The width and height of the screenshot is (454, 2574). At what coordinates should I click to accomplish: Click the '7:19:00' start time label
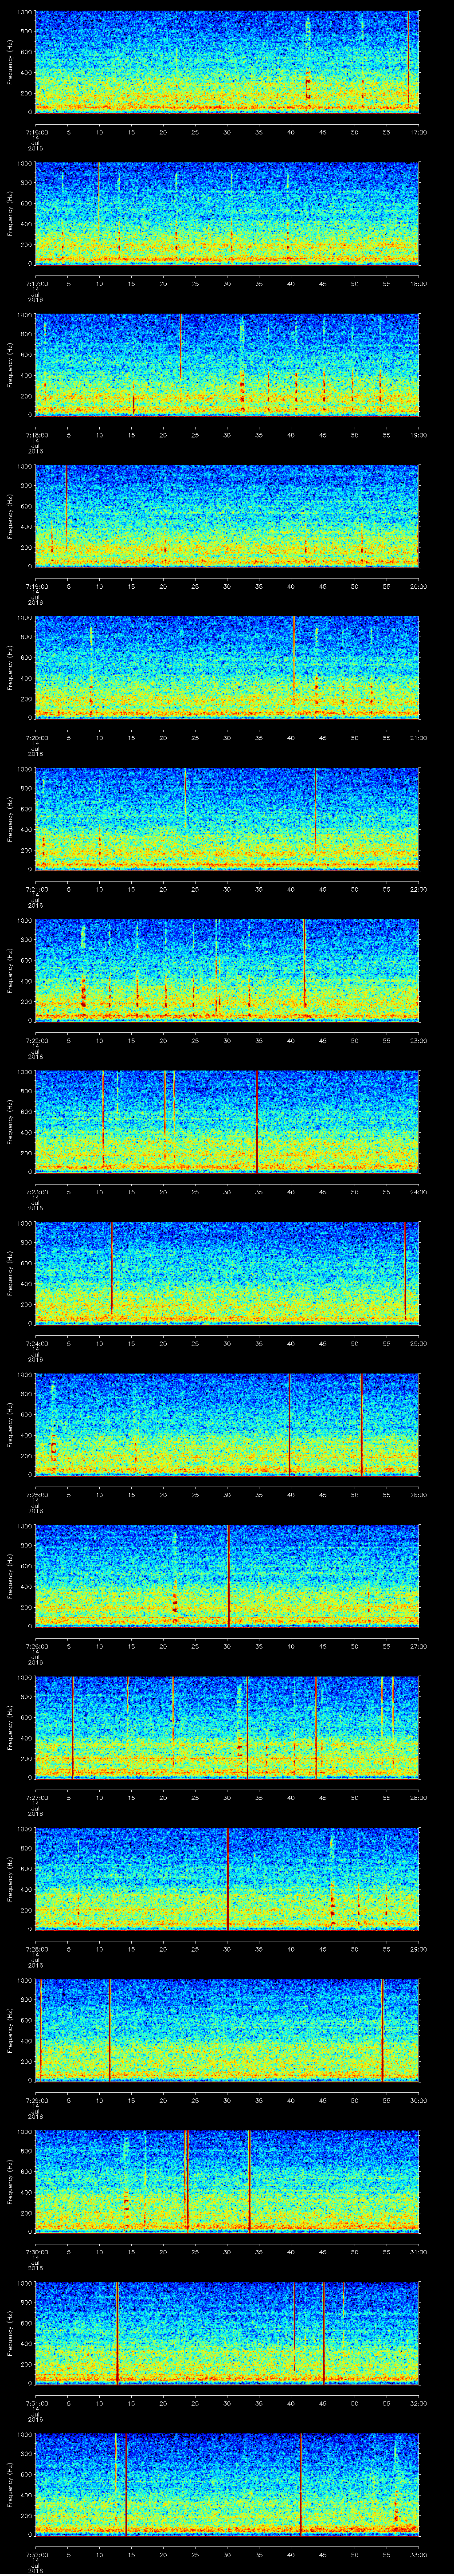coord(36,586)
